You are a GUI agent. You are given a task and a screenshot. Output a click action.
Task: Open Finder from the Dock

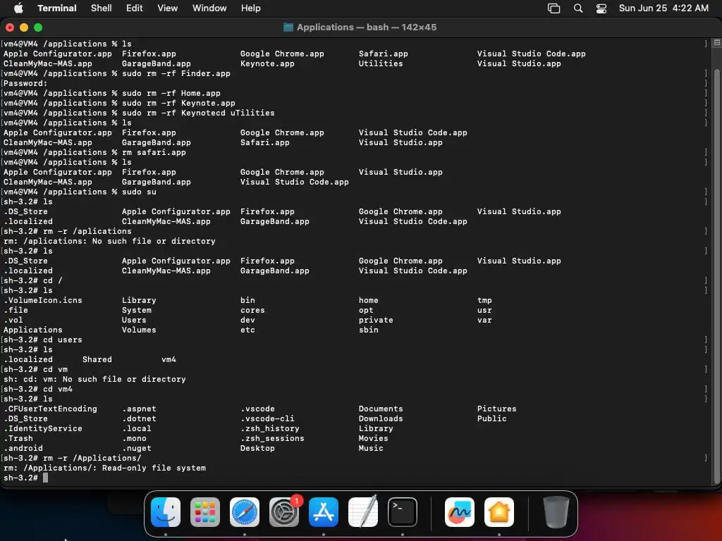pos(165,512)
